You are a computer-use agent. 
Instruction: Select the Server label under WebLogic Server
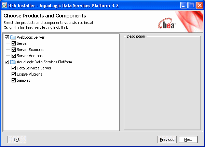click(x=22, y=43)
